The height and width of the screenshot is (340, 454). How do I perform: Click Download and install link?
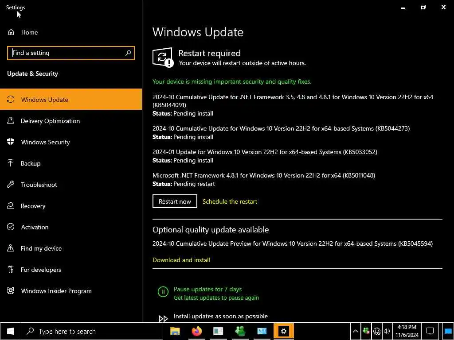tap(181, 260)
